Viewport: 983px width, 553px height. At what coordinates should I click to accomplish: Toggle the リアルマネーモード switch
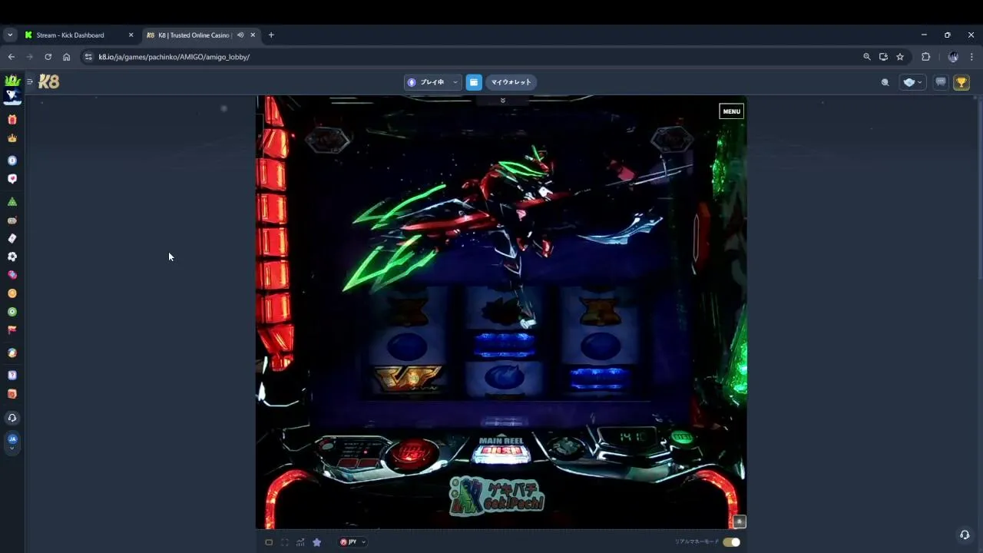(x=731, y=542)
